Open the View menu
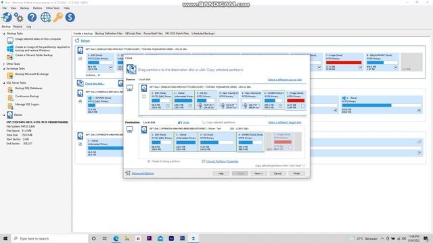The width and height of the screenshot is (433, 243). tap(14, 8)
